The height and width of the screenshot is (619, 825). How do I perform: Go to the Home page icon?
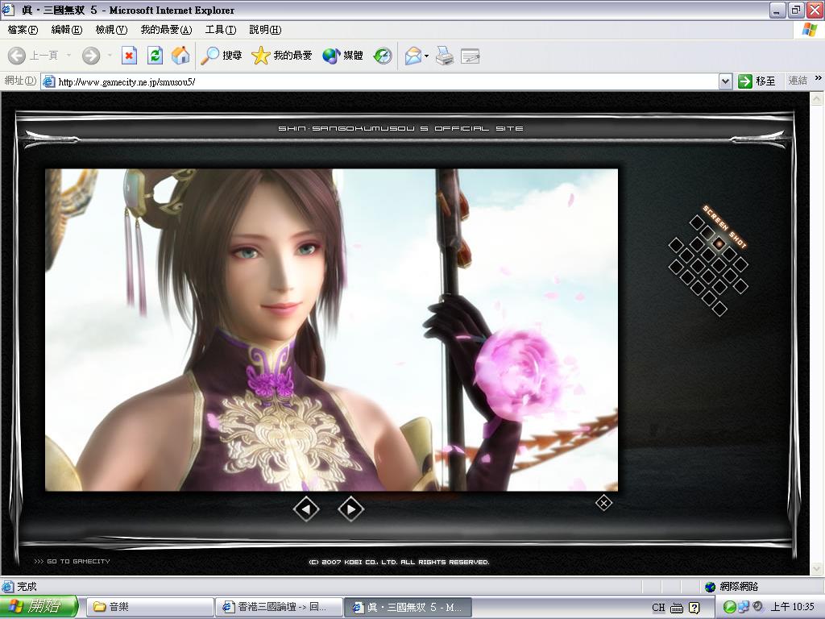(180, 56)
